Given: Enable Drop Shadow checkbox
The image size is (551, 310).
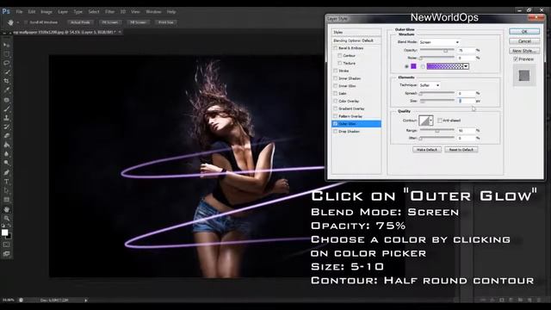Looking at the screenshot, I should coord(336,132).
